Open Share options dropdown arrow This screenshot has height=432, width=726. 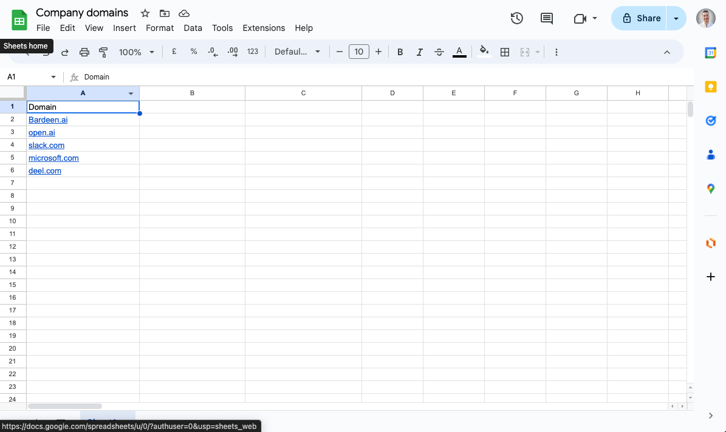point(676,18)
